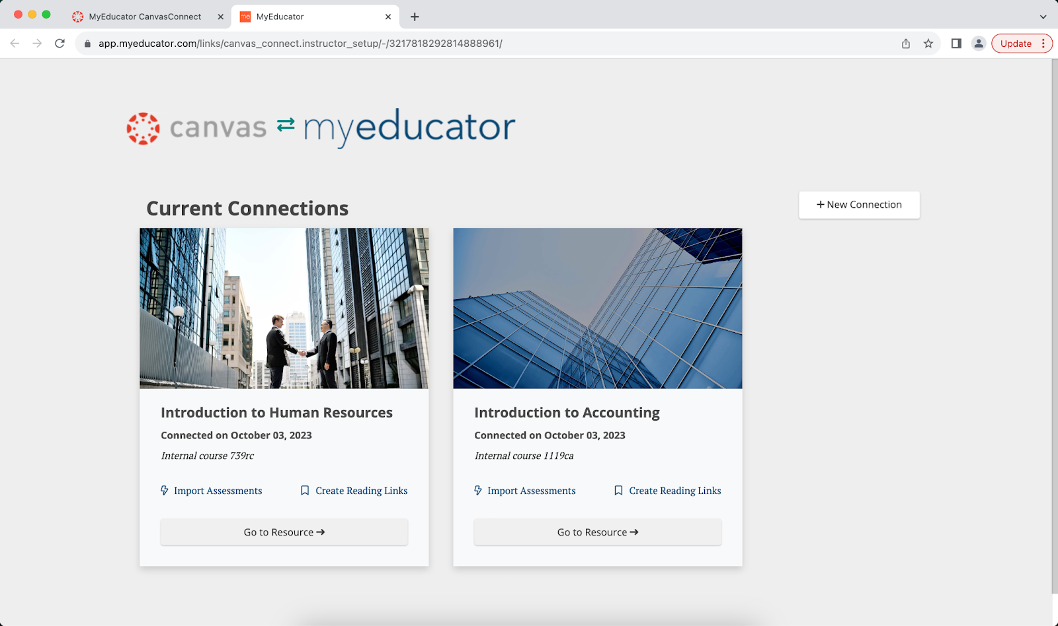
Task: Open the browser side panel icon
Action: (956, 44)
